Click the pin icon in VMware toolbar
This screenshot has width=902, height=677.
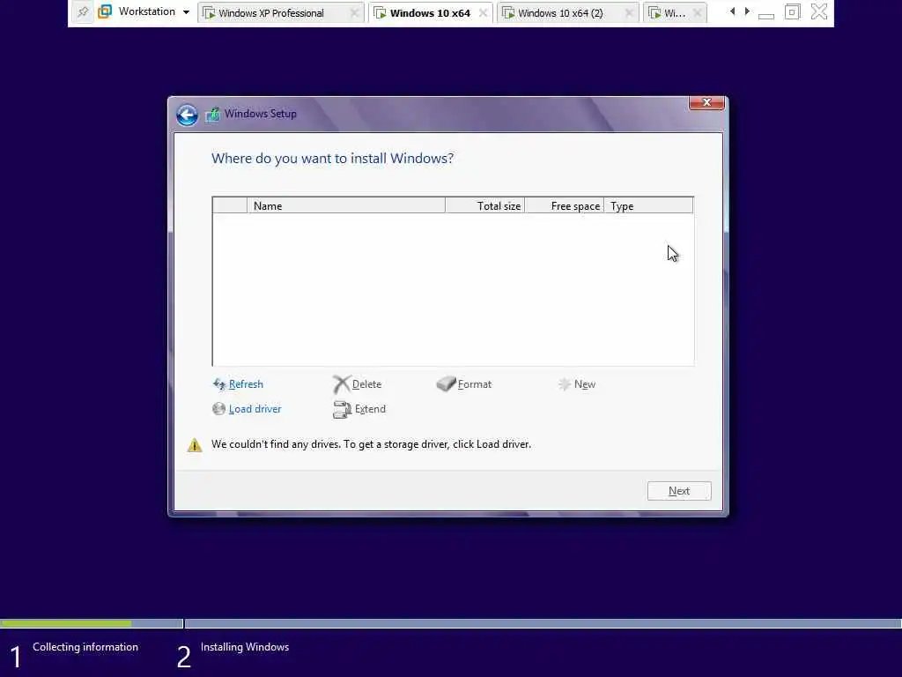coord(83,11)
